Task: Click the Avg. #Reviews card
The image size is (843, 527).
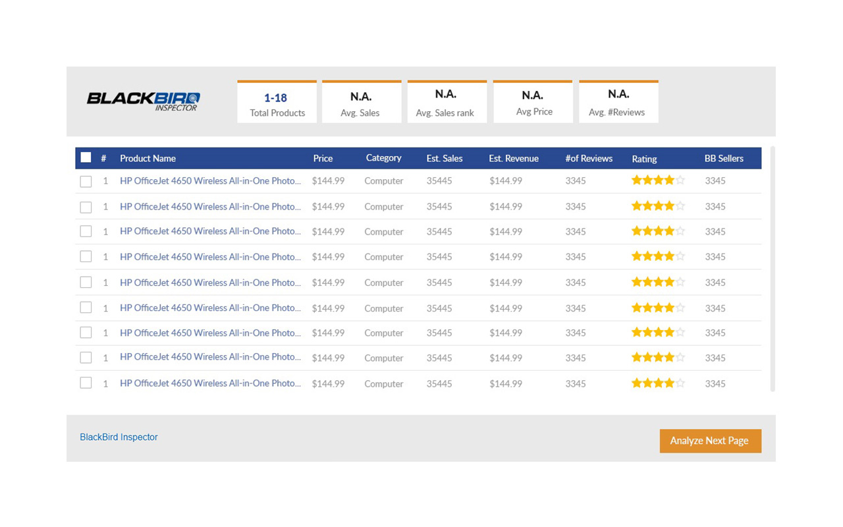Action: pyautogui.click(x=618, y=101)
